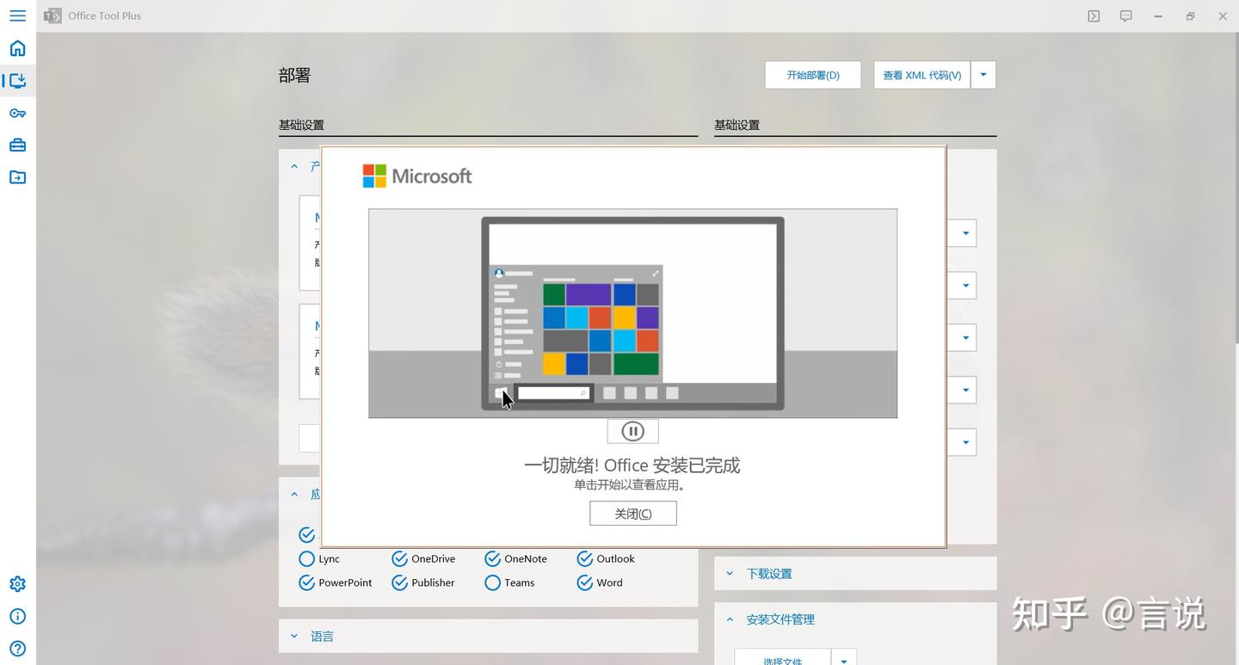This screenshot has height=665, width=1239.
Task: Select the Activate (key) page in sidebar
Action: [17, 113]
